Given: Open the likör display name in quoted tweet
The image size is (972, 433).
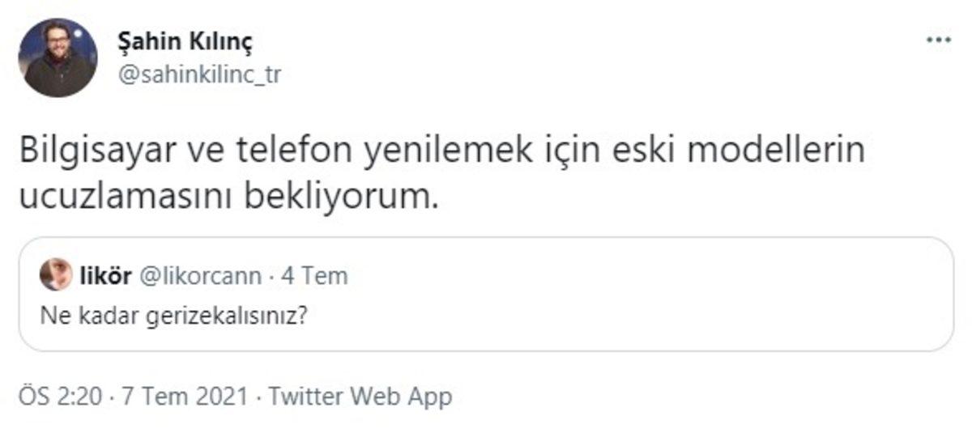Looking at the screenshot, I should 106,276.
